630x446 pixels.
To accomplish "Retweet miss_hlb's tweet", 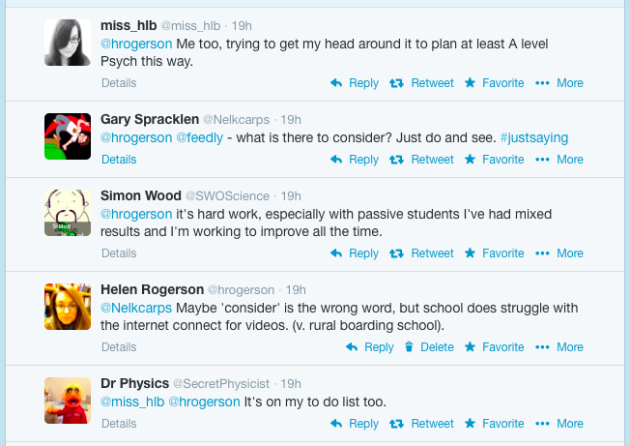I will (421, 83).
